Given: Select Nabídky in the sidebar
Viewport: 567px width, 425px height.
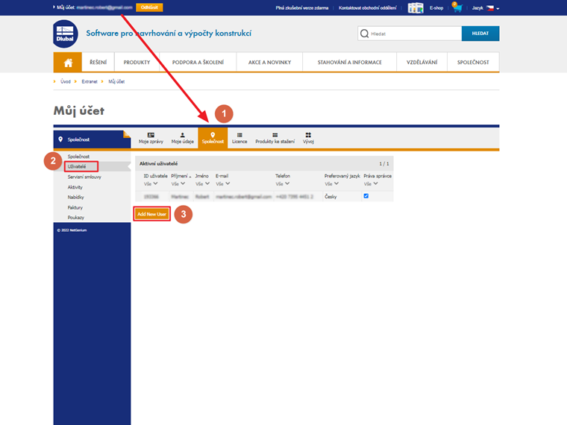Looking at the screenshot, I should (75, 198).
